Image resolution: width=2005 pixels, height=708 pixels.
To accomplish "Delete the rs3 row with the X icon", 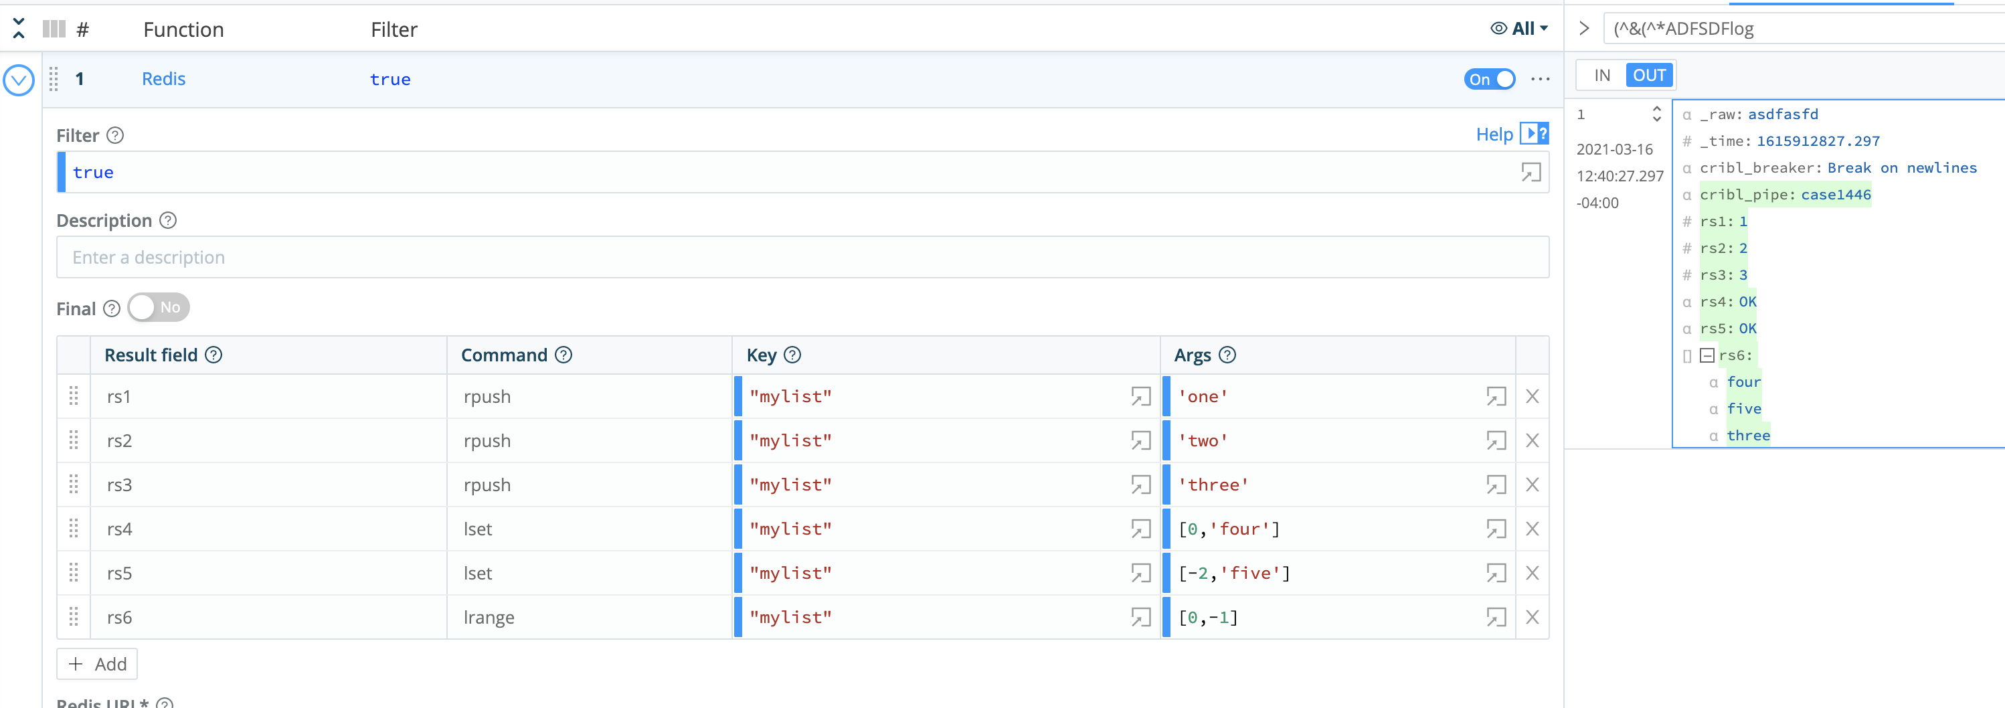I will (1533, 484).
